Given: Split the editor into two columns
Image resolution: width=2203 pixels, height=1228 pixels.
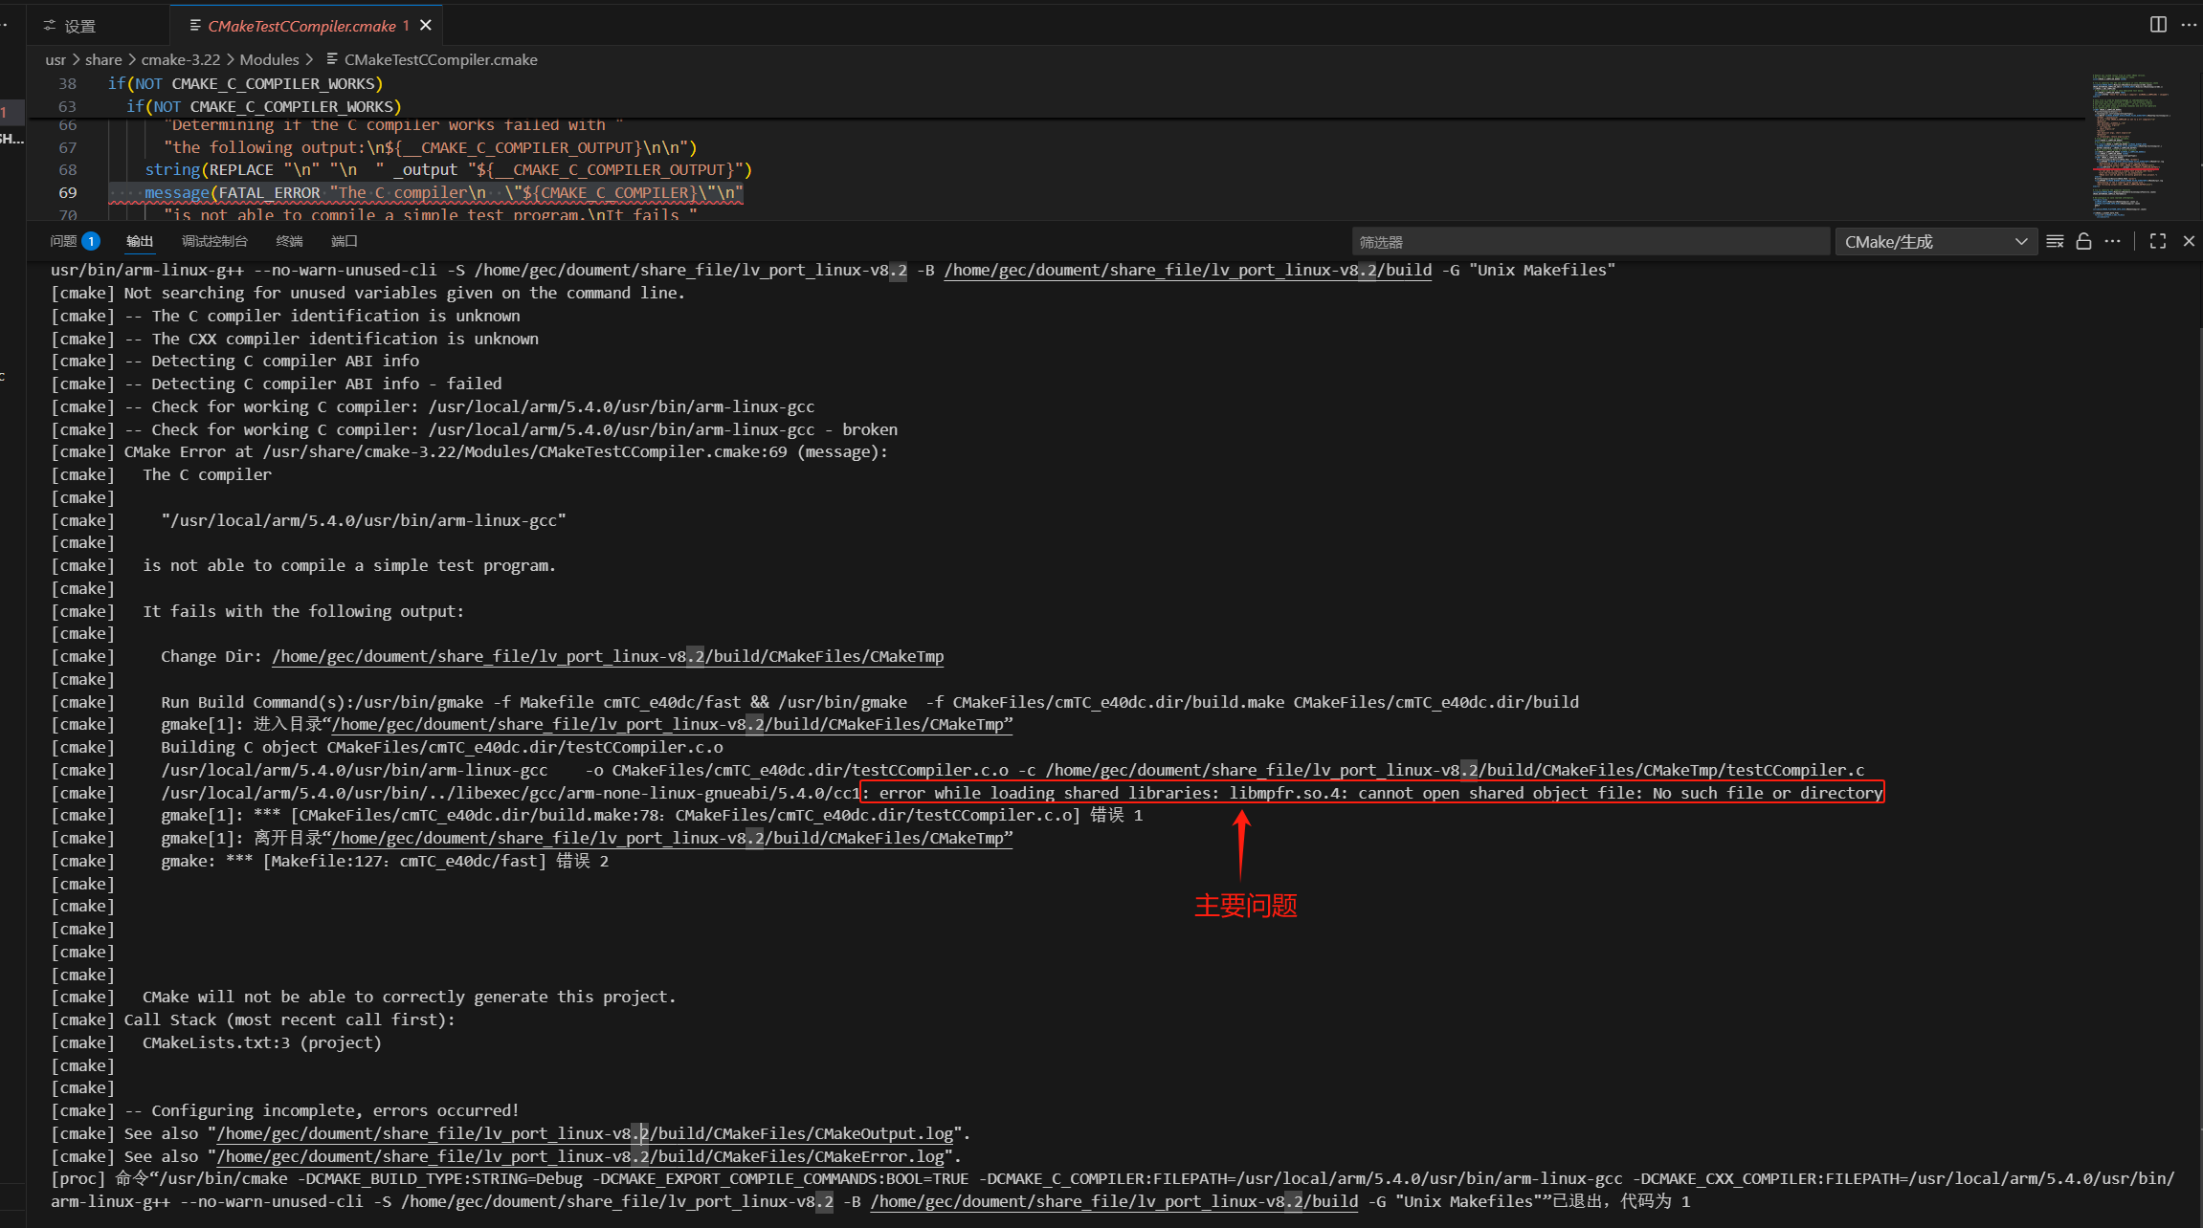Looking at the screenshot, I should click(x=2158, y=24).
